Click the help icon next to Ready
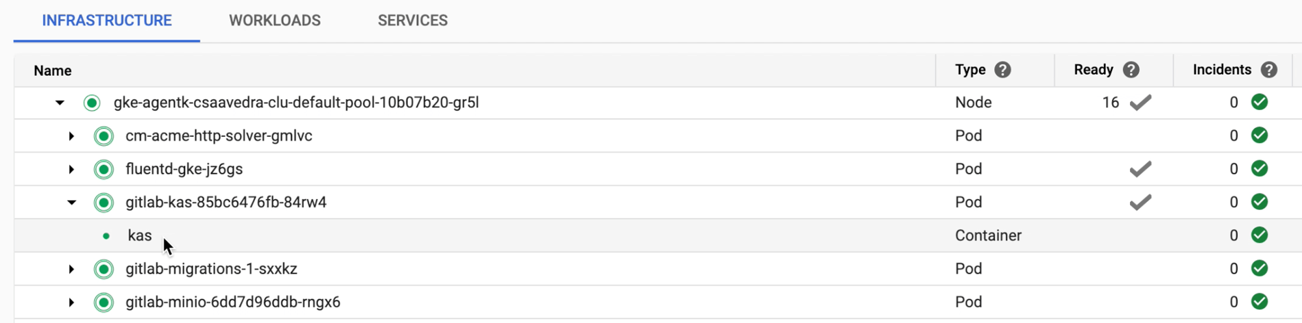The height and width of the screenshot is (323, 1302). coord(1131,70)
